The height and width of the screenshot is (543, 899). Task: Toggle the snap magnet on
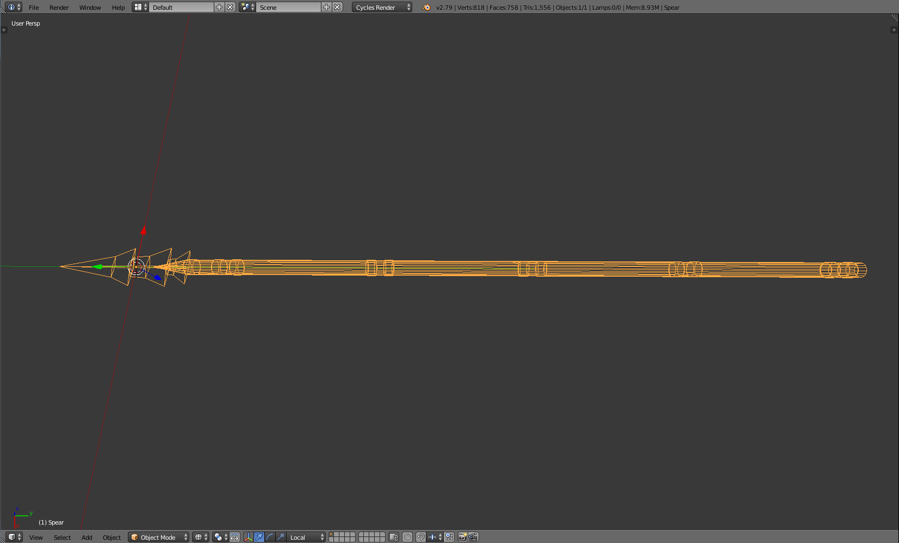tap(421, 537)
